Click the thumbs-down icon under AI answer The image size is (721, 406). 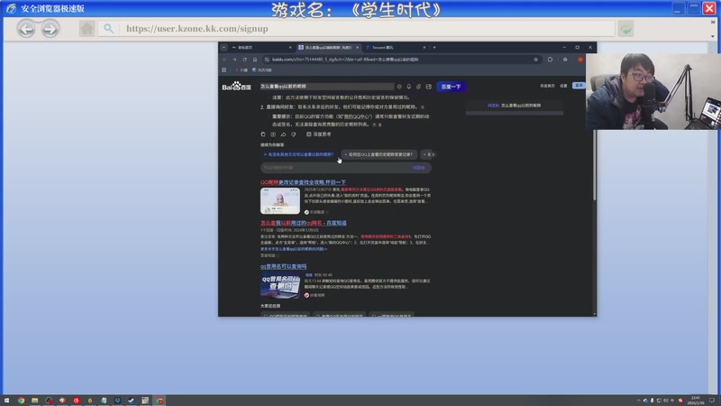[294, 134]
